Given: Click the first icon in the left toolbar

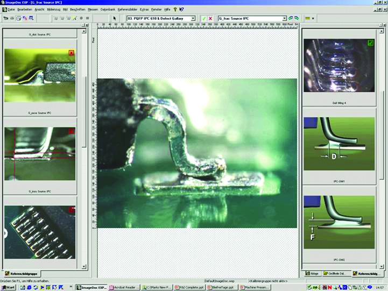Looking at the screenshot, I should coord(5,18).
